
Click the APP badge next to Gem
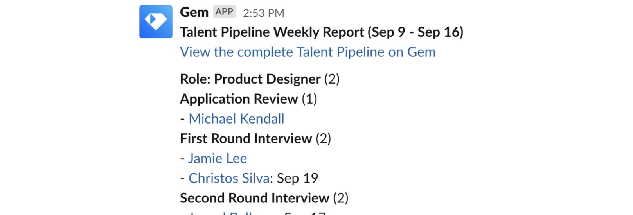224,12
